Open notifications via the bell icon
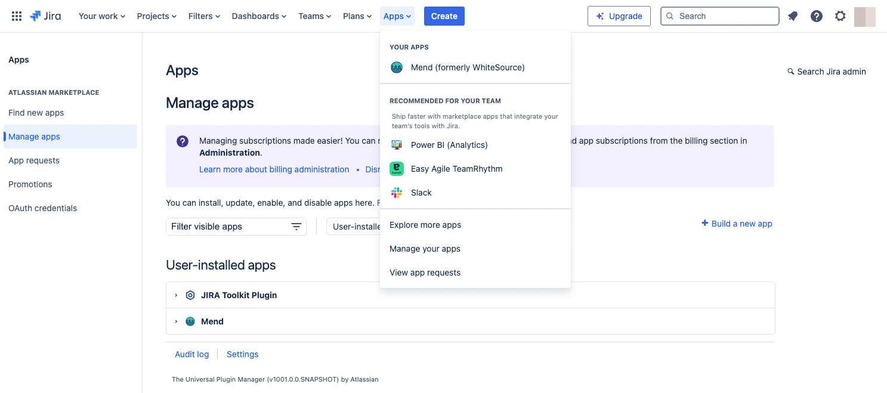Screen dimensions: 887x393 (793, 16)
